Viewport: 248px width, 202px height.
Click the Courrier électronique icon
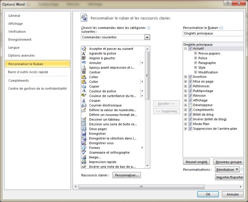click(84, 105)
